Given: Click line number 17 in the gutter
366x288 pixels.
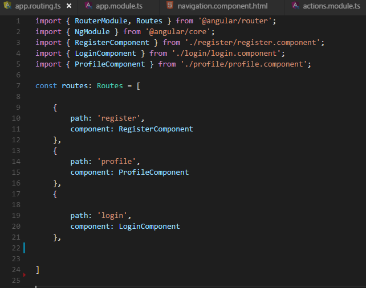Looking at the screenshot, I should [16, 194].
